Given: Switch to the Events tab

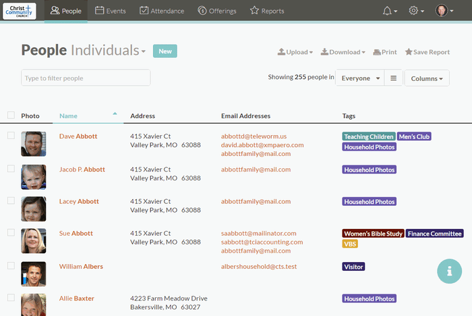Looking at the screenshot, I should pyautogui.click(x=111, y=11).
